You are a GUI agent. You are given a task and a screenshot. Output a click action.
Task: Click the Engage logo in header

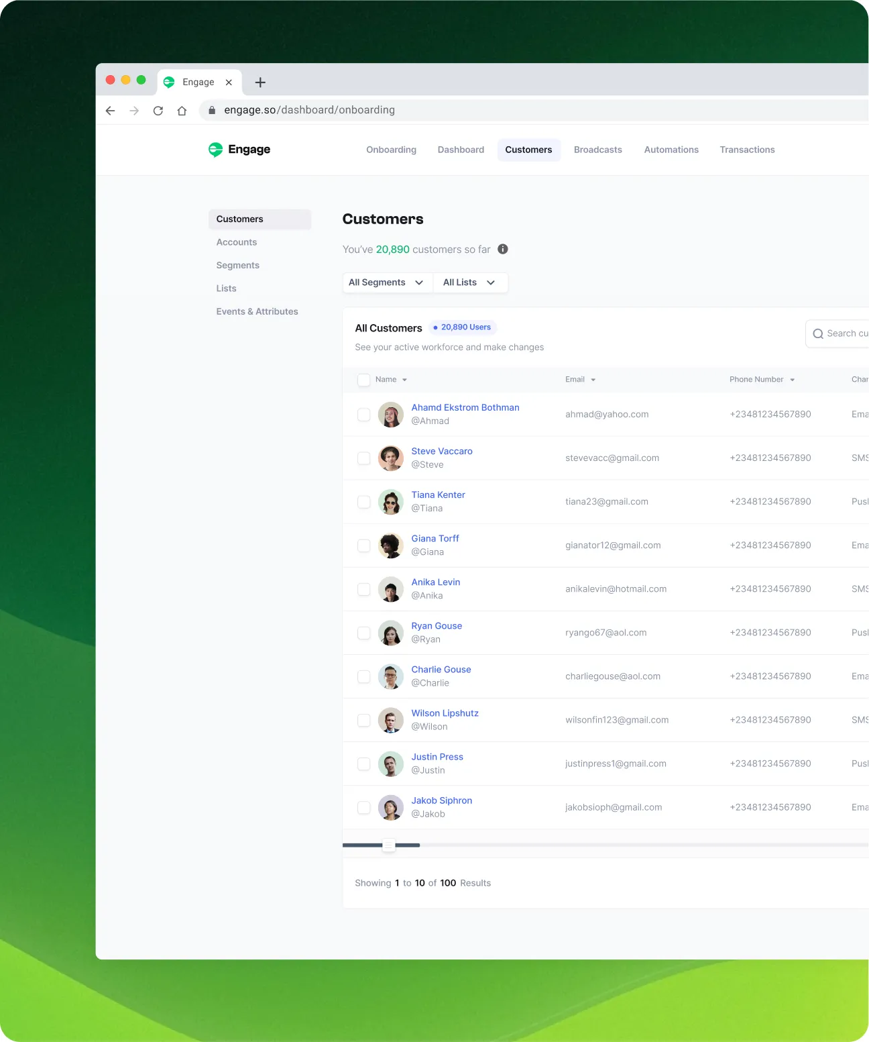point(239,150)
